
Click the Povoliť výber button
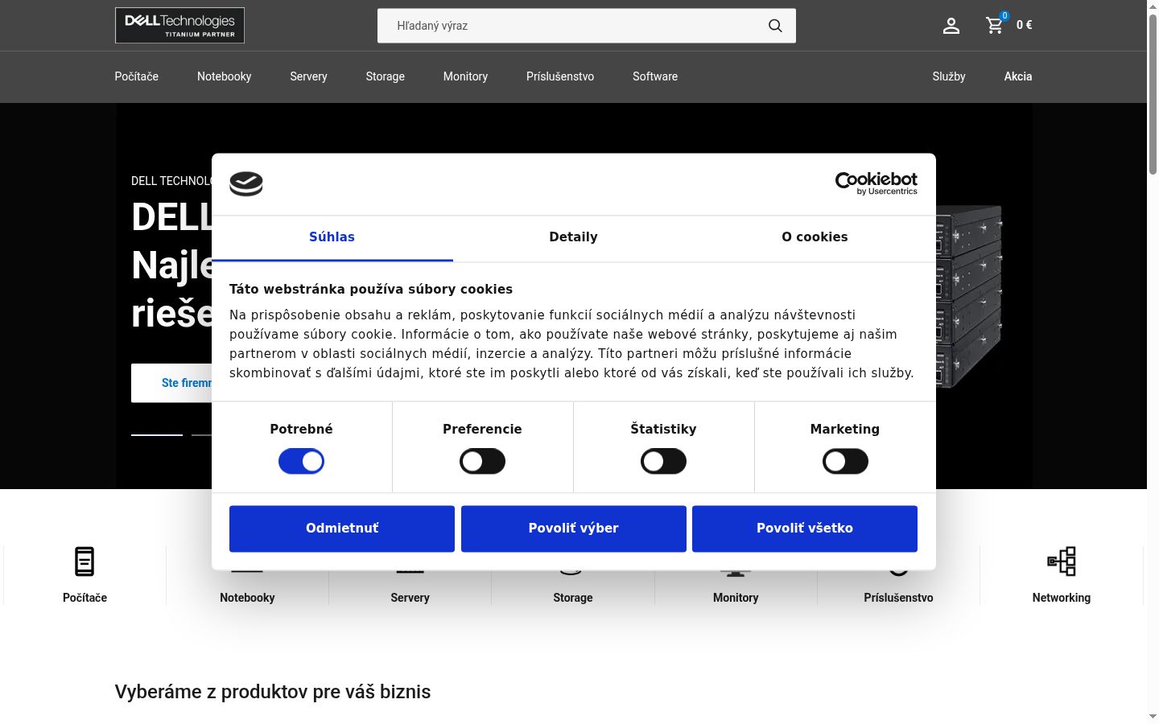(574, 529)
